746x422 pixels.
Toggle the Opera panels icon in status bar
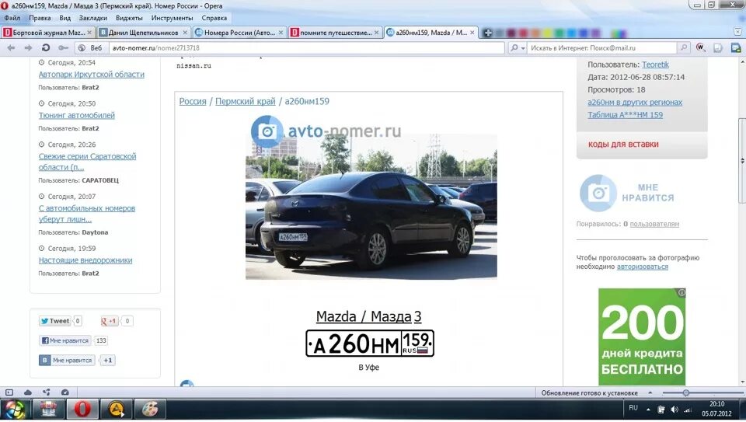click(x=9, y=392)
